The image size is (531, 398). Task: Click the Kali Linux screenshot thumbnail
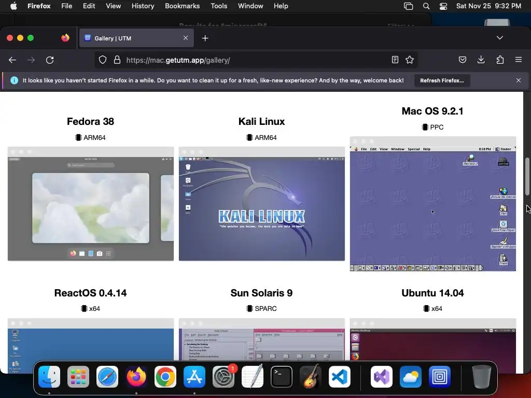[262, 204]
